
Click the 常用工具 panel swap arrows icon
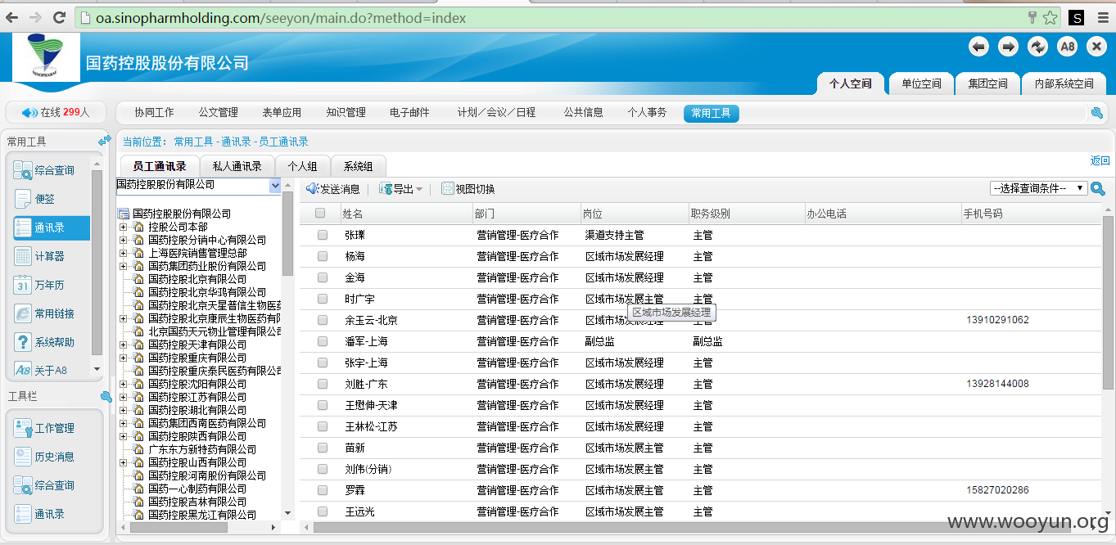click(105, 141)
